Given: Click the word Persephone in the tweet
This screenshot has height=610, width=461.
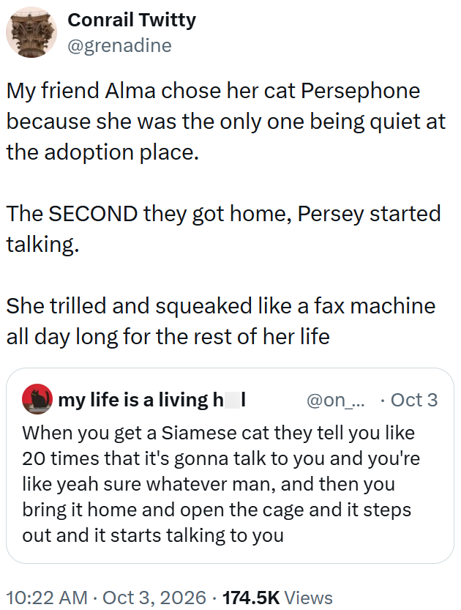Looking at the screenshot, I should click(360, 91).
